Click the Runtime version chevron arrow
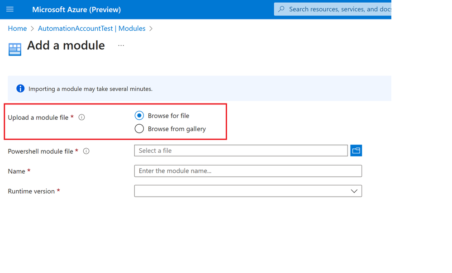Screen dimensions: 452x273 [x=354, y=191]
